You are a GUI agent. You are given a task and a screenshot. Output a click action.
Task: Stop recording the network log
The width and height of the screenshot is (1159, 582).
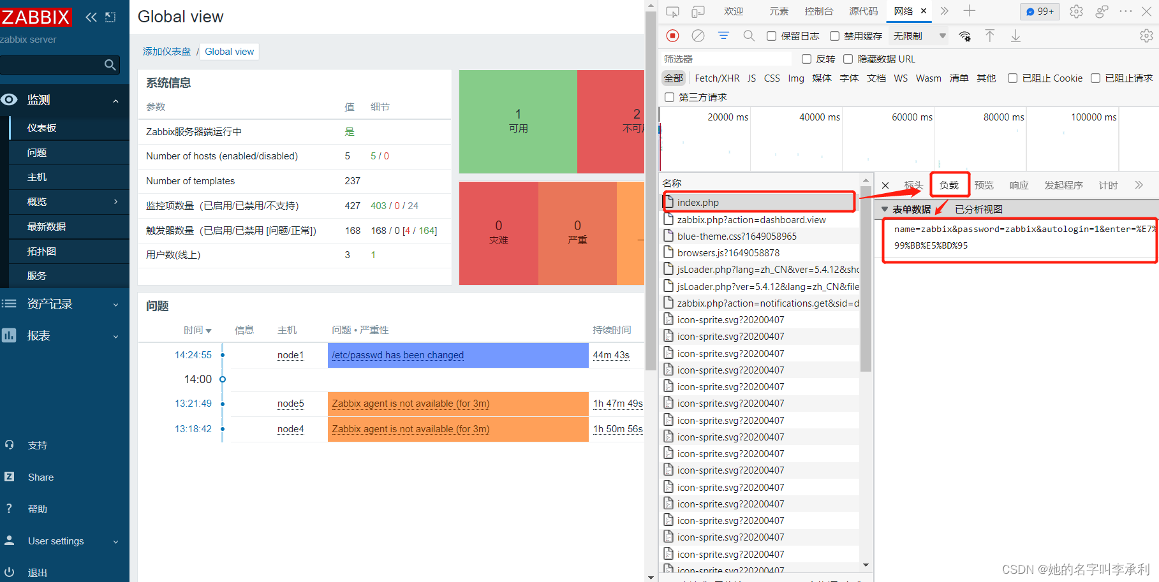click(x=672, y=36)
